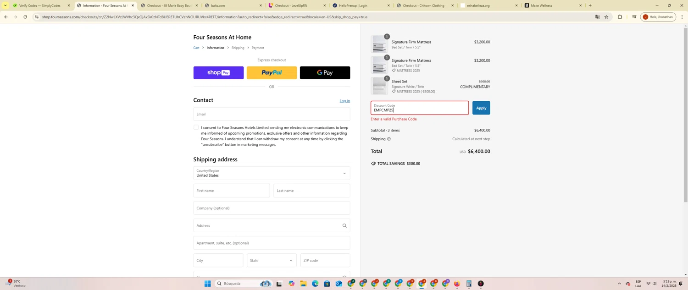Open the volume tray icon
The width and height of the screenshot is (688, 290).
coord(655,284)
